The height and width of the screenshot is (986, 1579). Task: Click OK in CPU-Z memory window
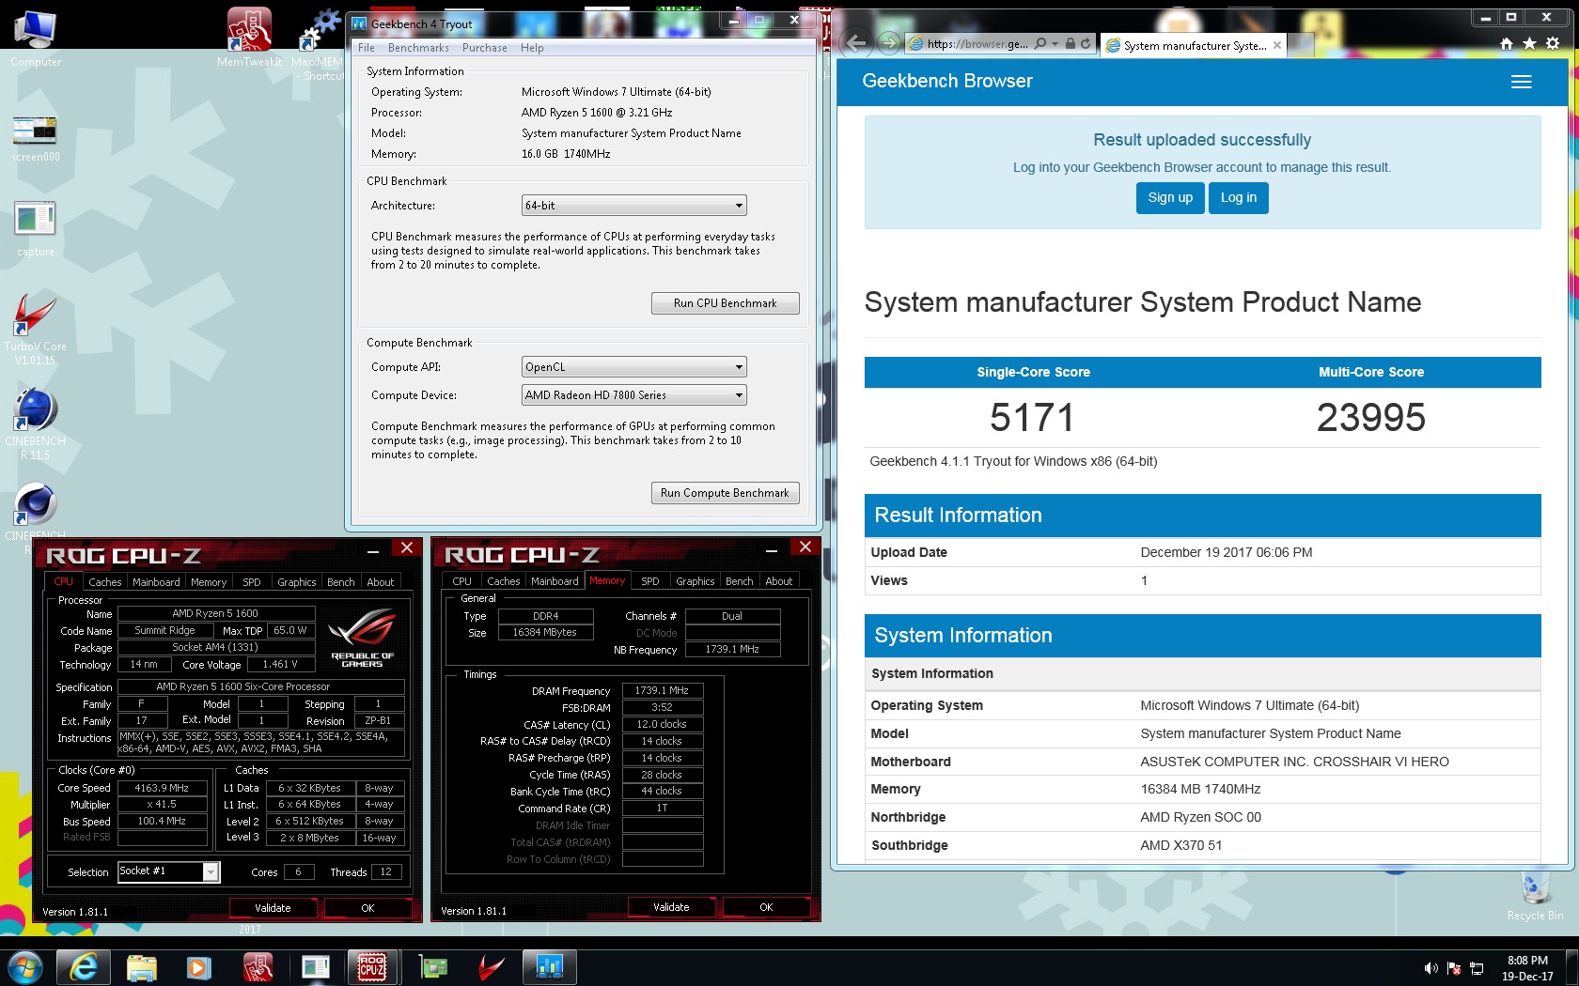[x=766, y=907]
